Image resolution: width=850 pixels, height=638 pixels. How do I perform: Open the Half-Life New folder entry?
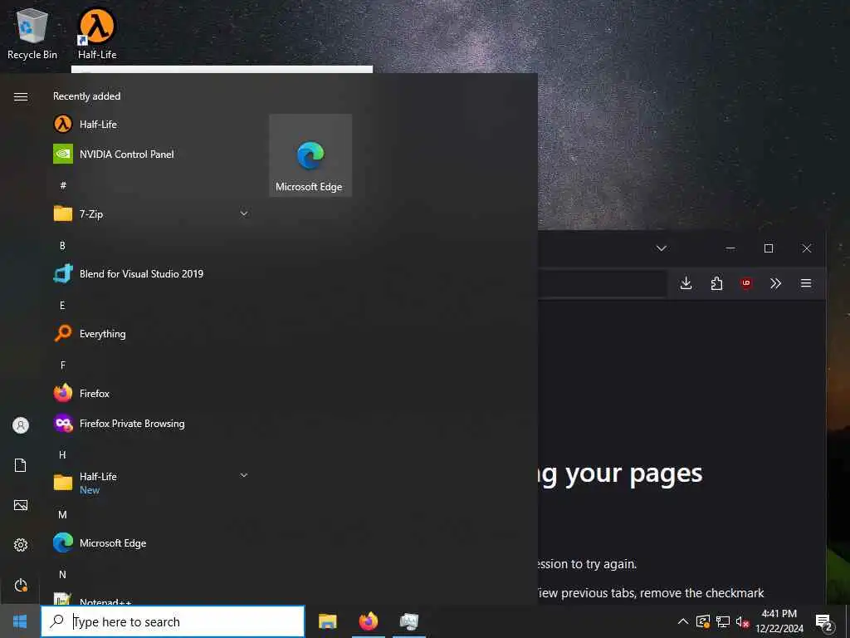point(152,483)
